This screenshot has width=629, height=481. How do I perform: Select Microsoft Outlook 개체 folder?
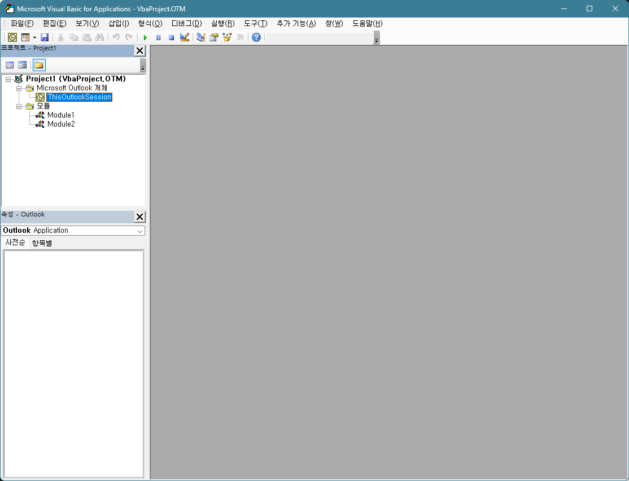[x=72, y=88]
